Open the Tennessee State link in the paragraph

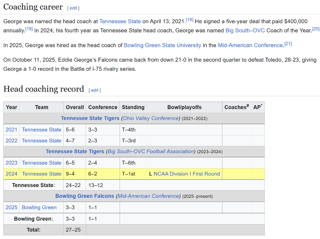point(120,21)
